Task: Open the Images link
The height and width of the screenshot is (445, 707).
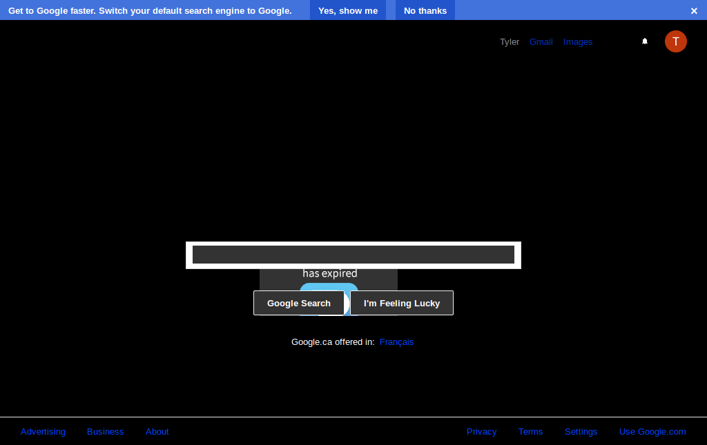Action: point(578,42)
